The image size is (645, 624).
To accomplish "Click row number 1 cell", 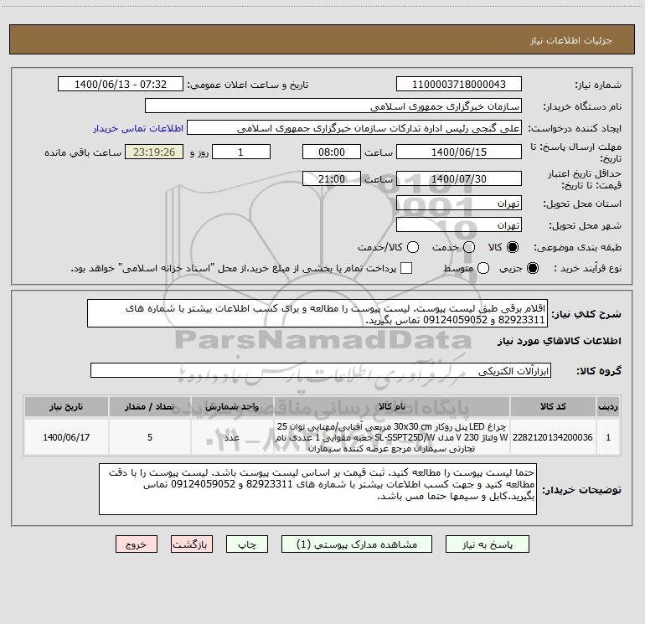I will click(x=608, y=437).
